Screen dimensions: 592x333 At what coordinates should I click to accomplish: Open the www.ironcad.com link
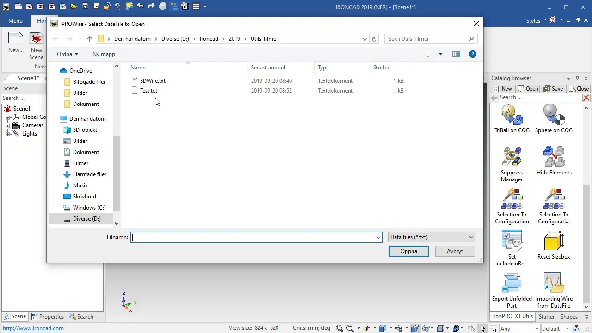(x=33, y=328)
